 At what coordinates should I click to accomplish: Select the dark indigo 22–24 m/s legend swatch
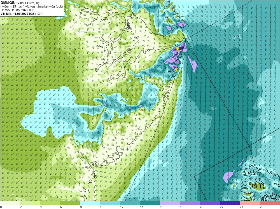pyautogui.click(x=230, y=203)
